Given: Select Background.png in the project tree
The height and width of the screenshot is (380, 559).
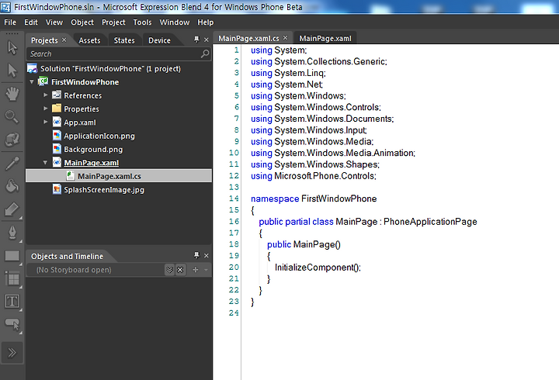Looking at the screenshot, I should coord(93,149).
